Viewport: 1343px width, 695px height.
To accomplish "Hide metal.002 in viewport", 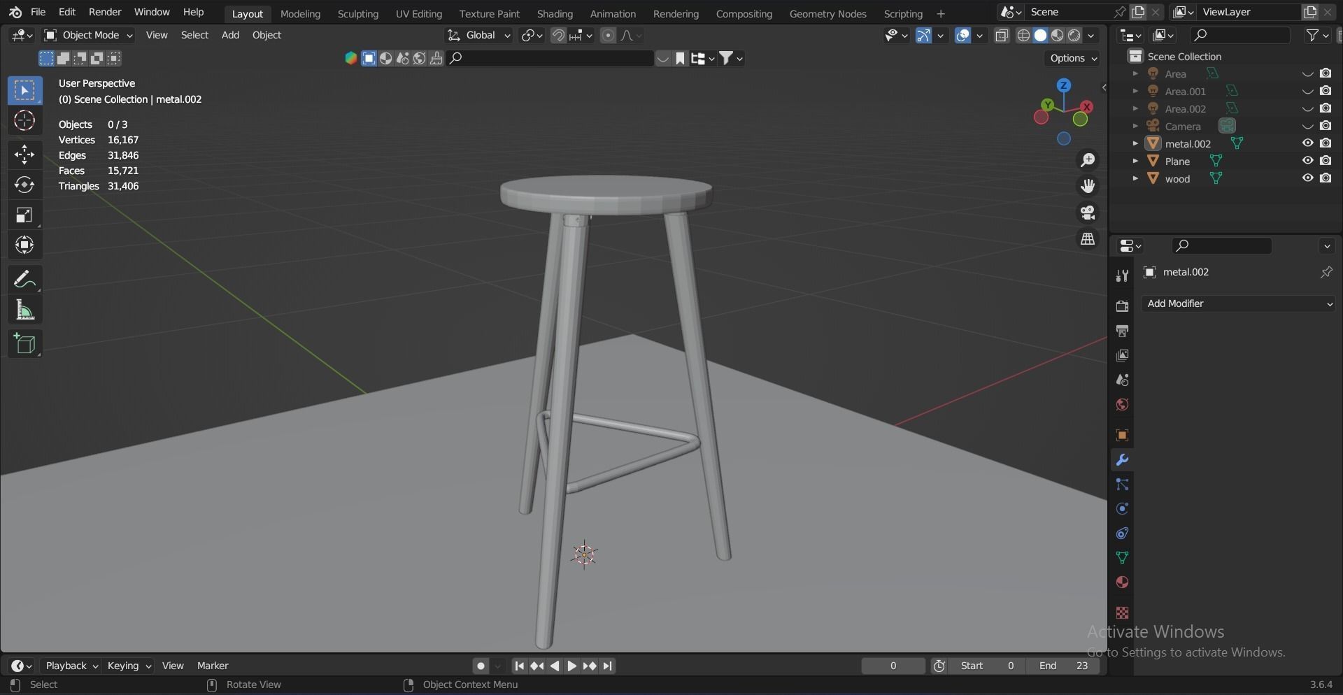I will [x=1307, y=143].
